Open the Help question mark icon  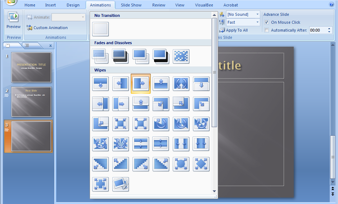[332, 5]
